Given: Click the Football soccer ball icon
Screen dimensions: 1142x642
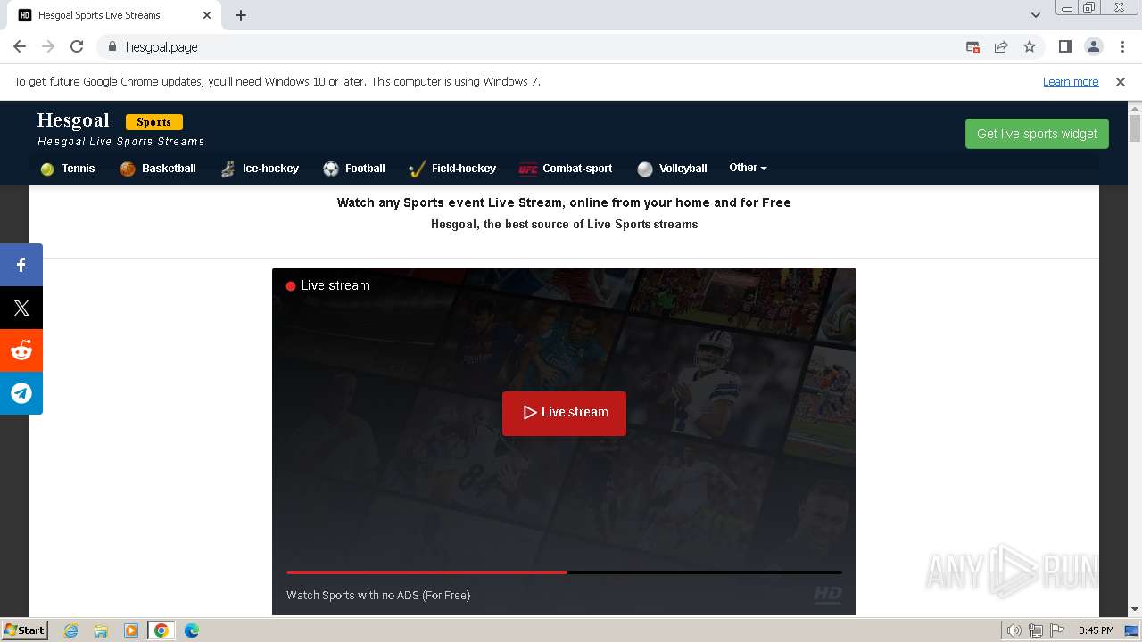Looking at the screenshot, I should [x=331, y=169].
